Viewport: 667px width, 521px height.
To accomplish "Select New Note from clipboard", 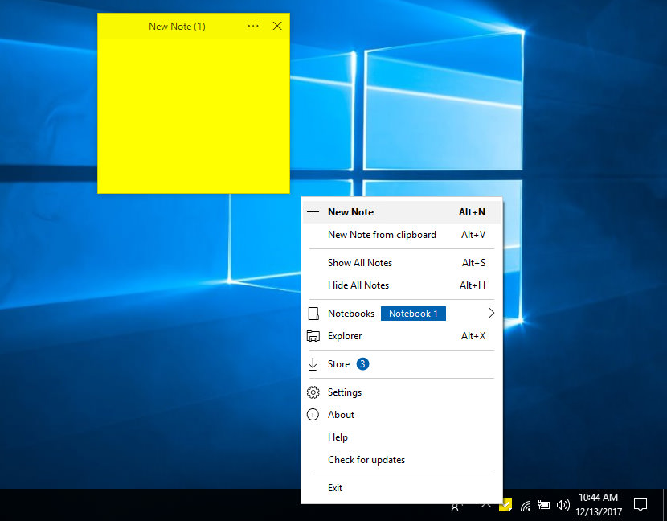I will tap(382, 235).
